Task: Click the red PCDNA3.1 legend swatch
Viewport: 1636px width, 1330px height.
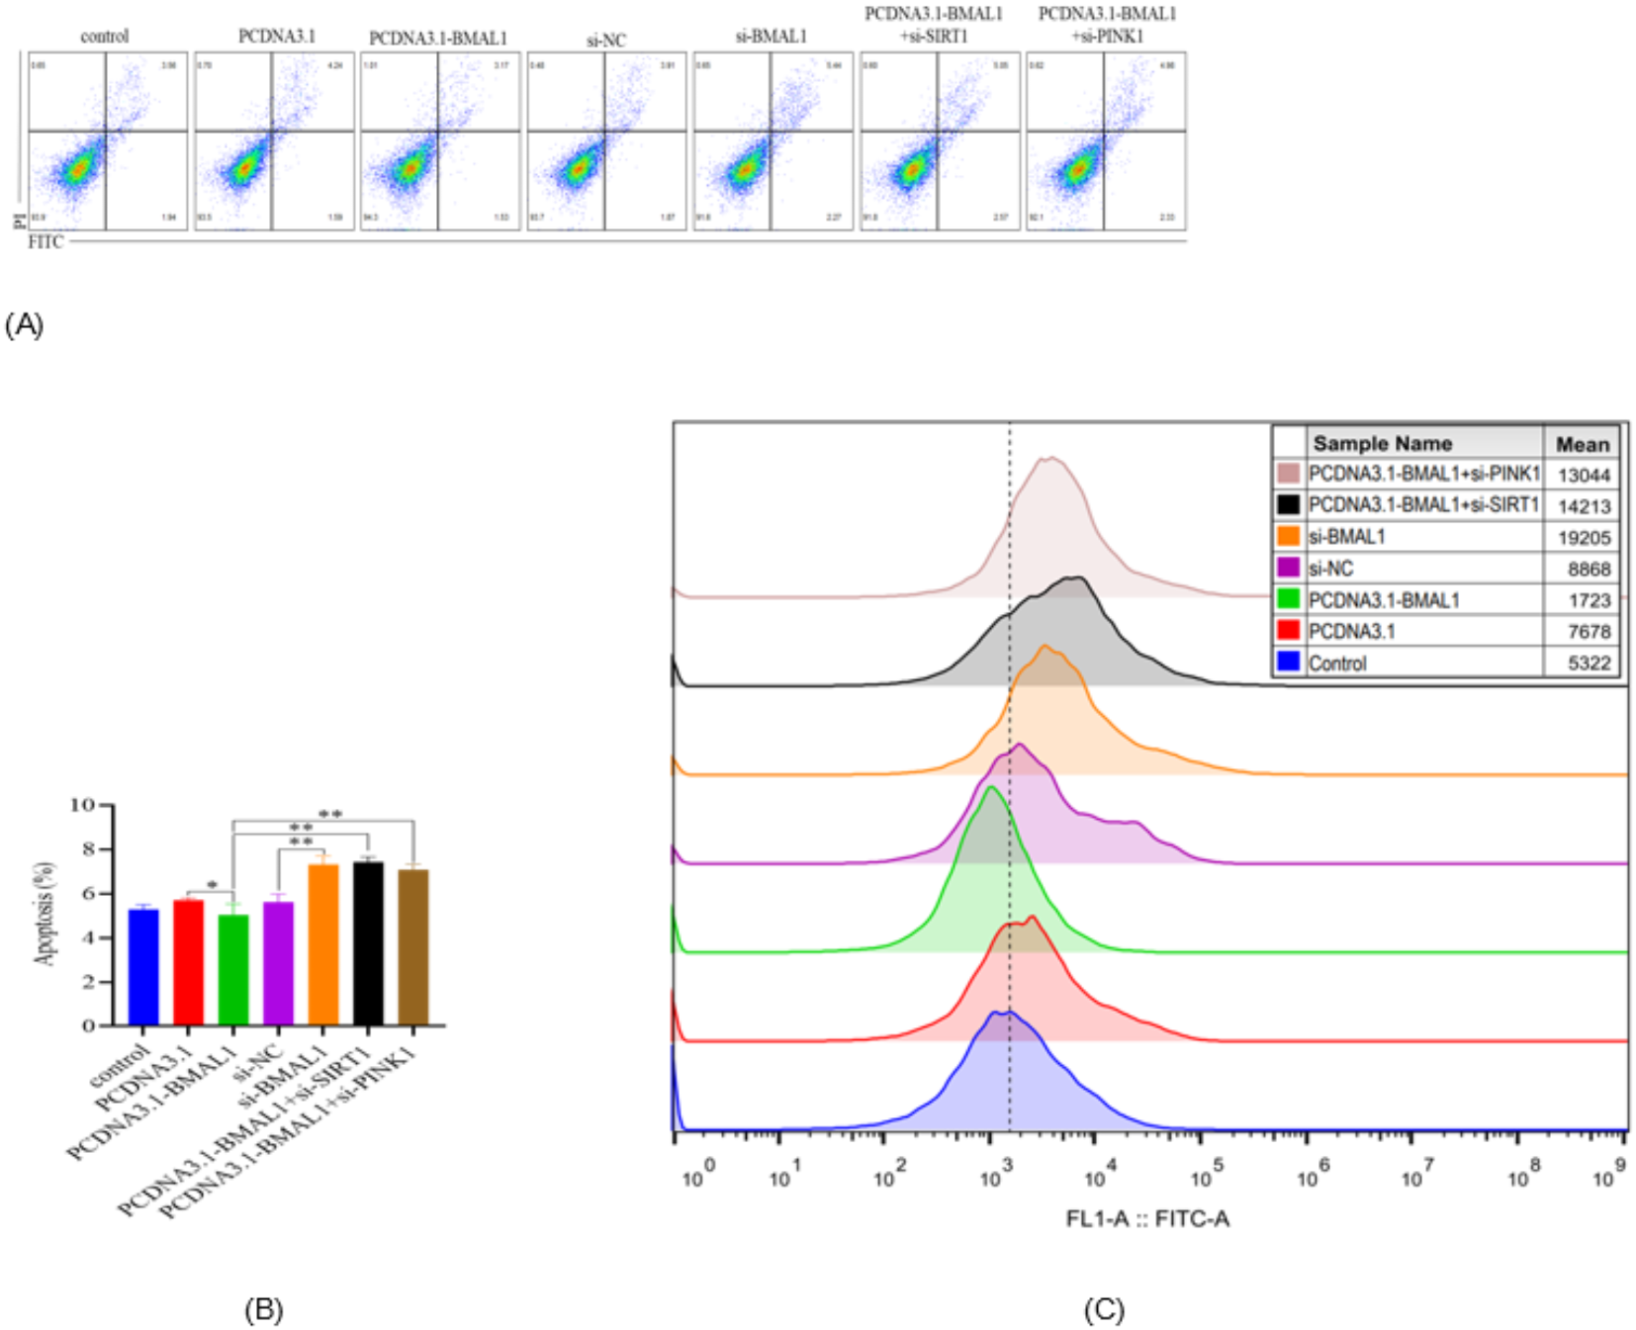Action: [1287, 630]
